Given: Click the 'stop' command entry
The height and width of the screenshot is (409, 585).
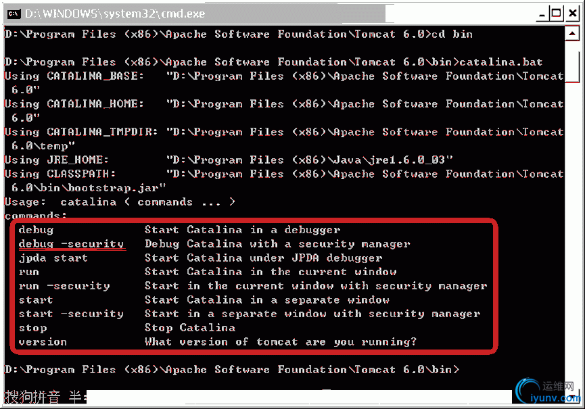Looking at the screenshot, I should click(x=33, y=328).
